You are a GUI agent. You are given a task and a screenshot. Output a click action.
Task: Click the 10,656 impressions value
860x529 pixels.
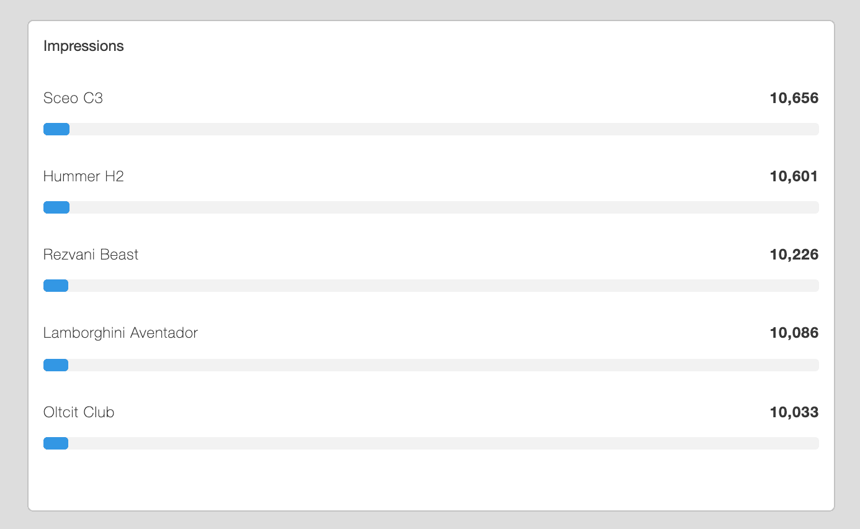coord(794,98)
